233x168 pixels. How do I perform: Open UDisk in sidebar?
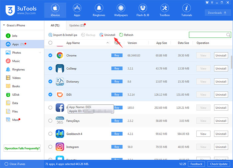click(16, 95)
